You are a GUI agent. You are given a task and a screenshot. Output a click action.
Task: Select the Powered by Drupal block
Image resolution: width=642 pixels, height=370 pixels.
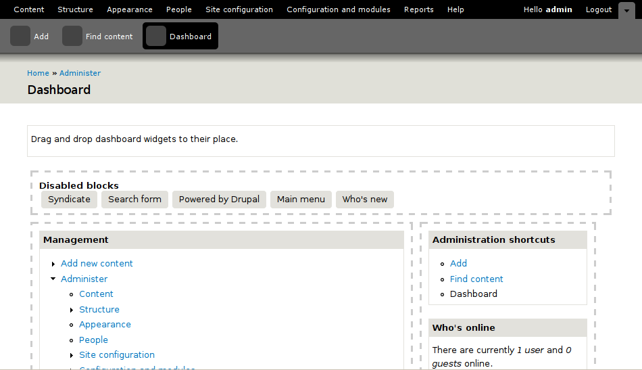click(x=219, y=200)
